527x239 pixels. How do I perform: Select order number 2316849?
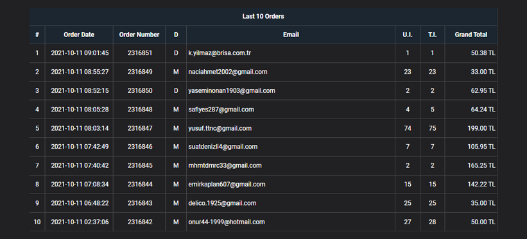point(140,72)
